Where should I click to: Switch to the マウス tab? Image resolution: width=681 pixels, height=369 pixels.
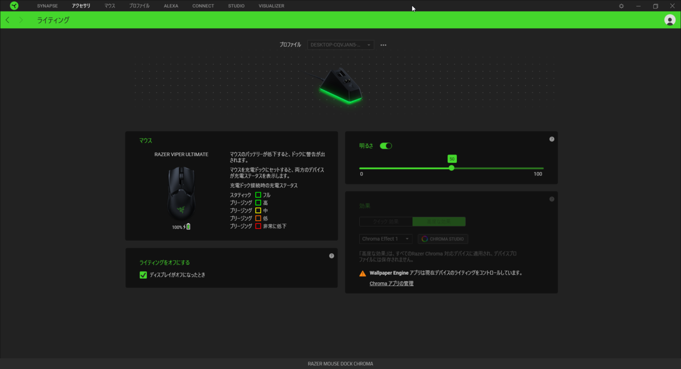point(110,6)
